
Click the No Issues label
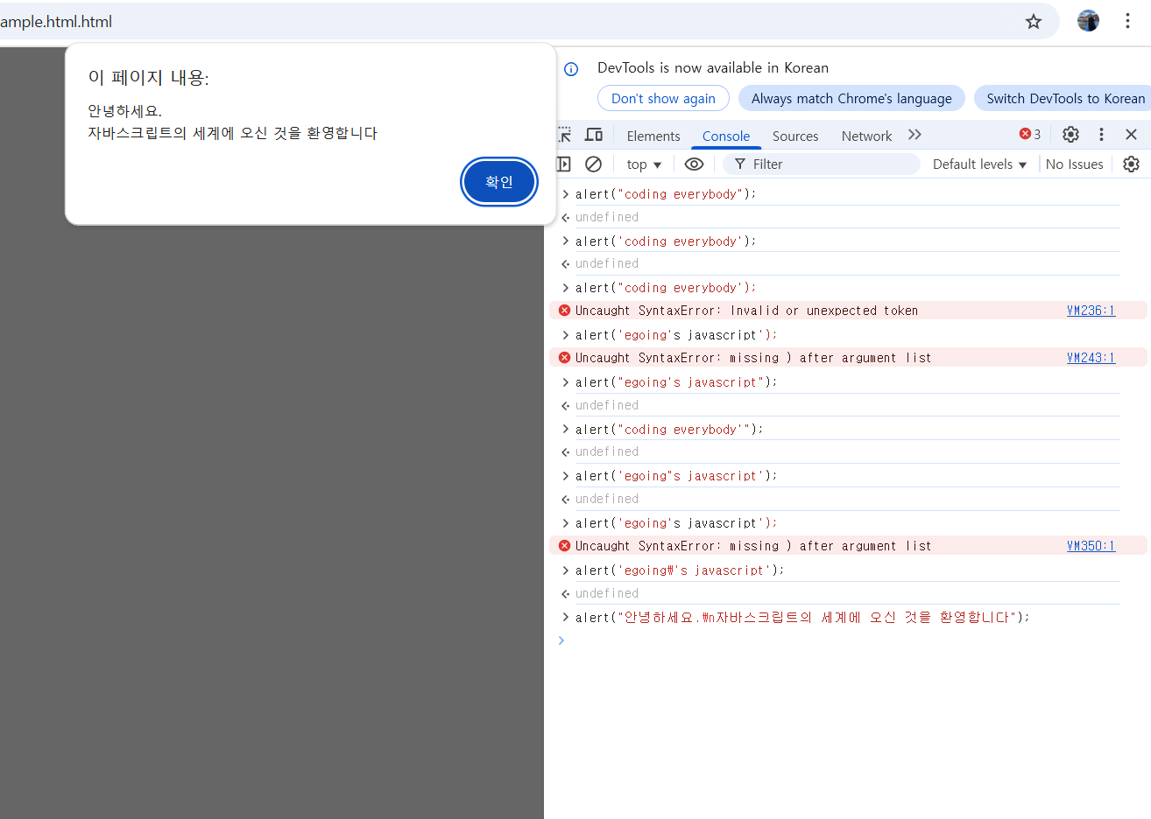pos(1074,164)
